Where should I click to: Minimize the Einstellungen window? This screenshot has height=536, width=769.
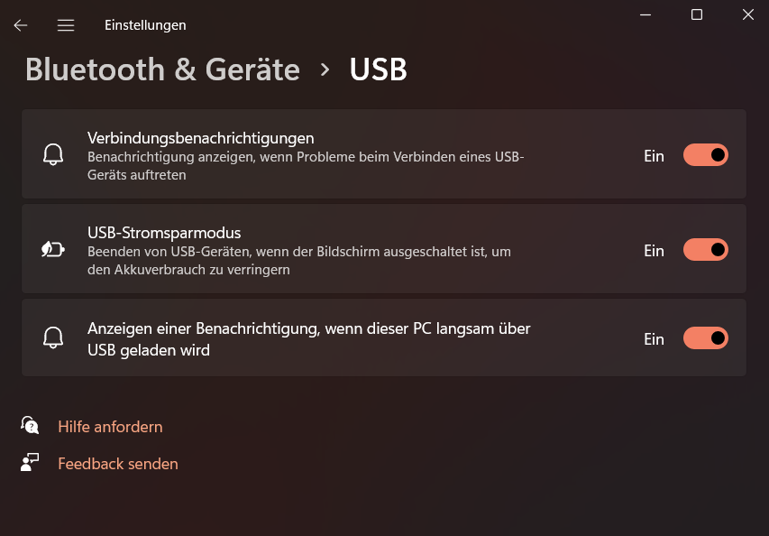(645, 14)
